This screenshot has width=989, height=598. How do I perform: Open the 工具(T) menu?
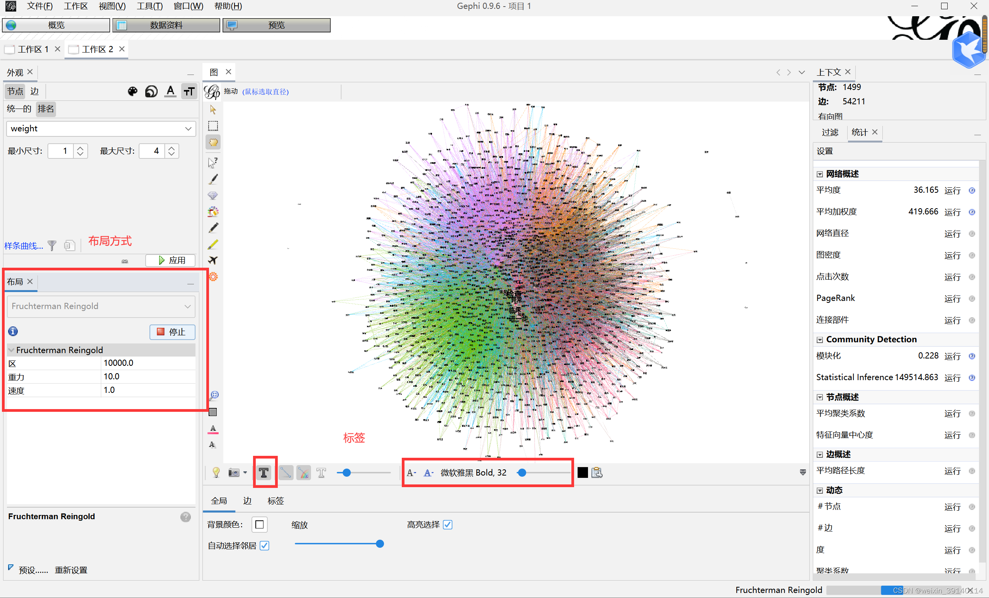point(149,6)
